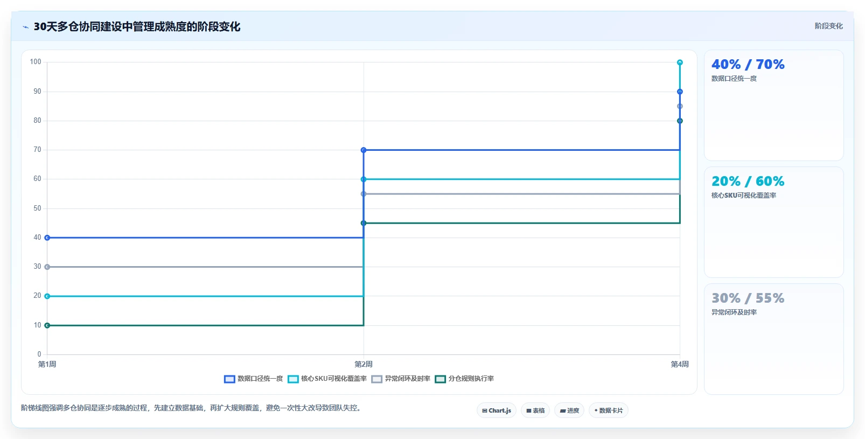Click the 第2周 x-axis label
865x439 pixels.
(364, 364)
